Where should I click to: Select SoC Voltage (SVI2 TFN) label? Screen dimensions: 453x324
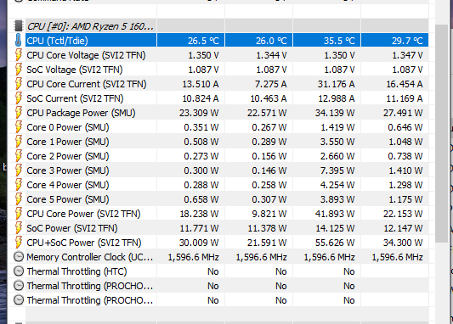[x=75, y=70]
